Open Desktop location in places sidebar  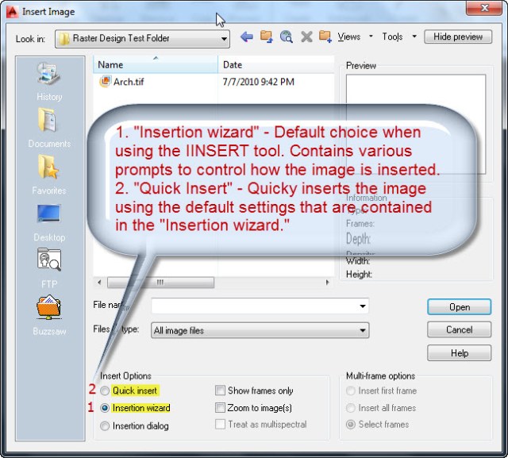click(49, 223)
